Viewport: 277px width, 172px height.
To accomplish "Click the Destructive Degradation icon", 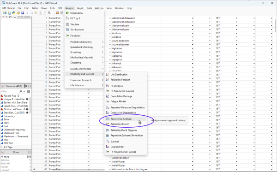I will [108, 113].
